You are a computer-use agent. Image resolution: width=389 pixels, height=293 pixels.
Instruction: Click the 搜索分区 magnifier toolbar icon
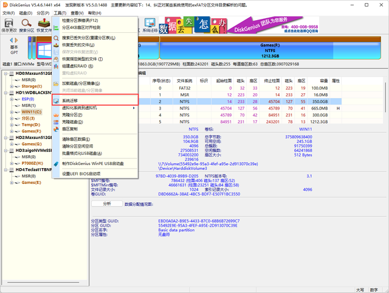(26, 26)
